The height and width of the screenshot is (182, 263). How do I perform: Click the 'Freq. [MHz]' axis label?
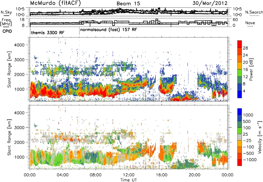(6, 22)
